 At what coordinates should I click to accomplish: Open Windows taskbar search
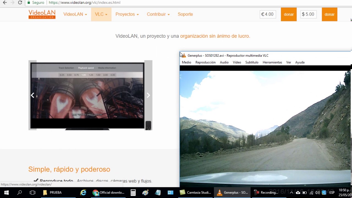pyautogui.click(x=20, y=193)
